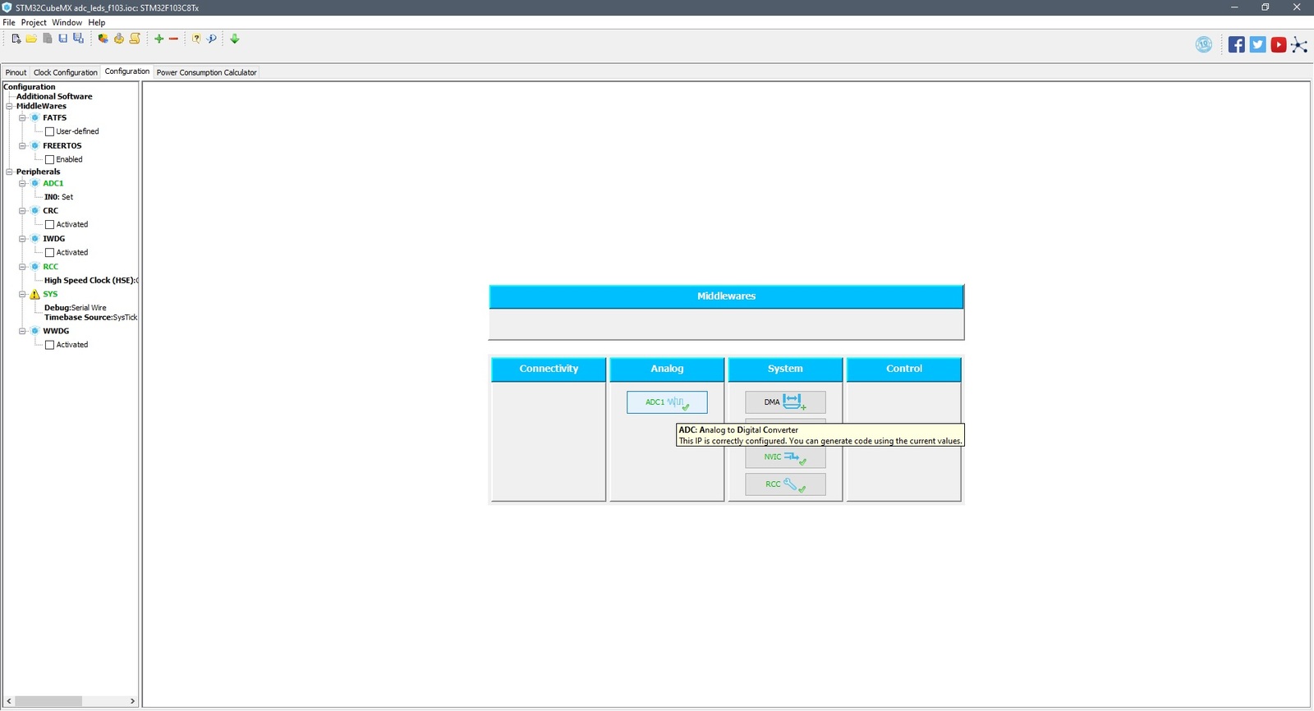Click the gear generate-code toolbar icon
Screen dimensions: 1314x711
[x=118, y=39]
